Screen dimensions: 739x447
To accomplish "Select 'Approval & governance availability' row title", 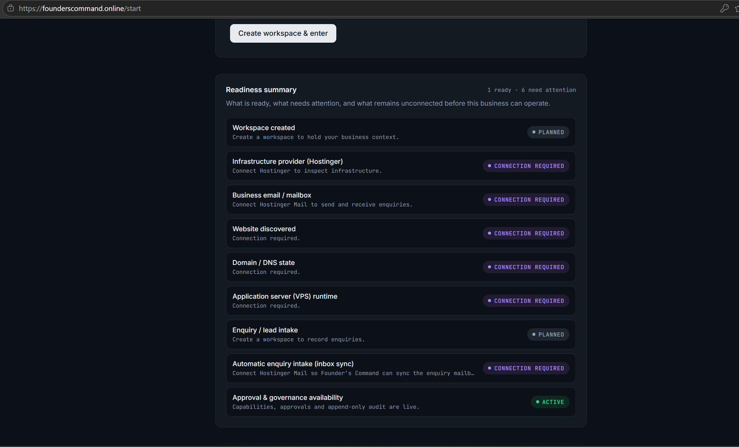I will click(x=287, y=397).
